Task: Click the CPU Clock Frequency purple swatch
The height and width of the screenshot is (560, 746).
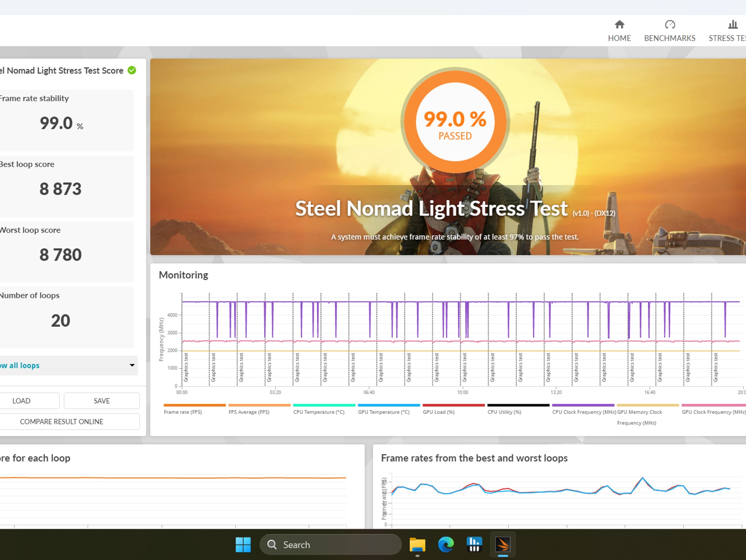Action: click(583, 405)
